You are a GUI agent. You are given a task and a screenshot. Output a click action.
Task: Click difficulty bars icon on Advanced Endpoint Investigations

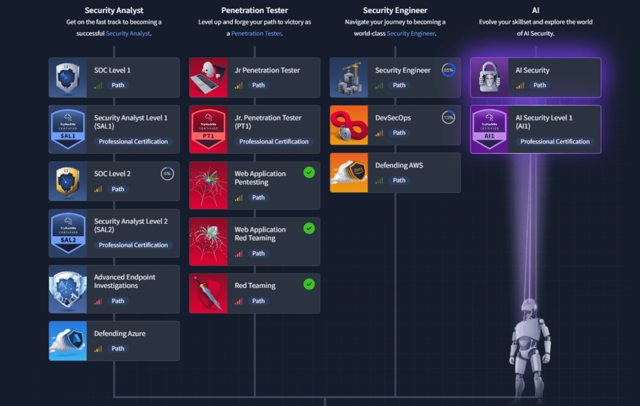point(98,301)
